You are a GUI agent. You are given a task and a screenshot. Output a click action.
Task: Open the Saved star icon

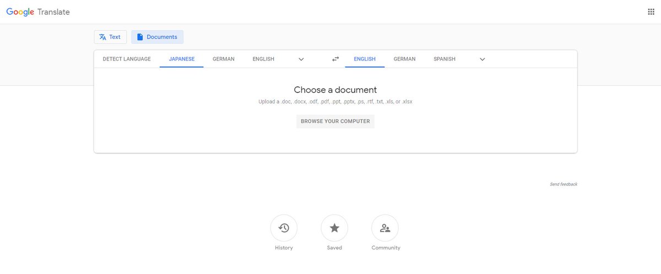click(334, 228)
